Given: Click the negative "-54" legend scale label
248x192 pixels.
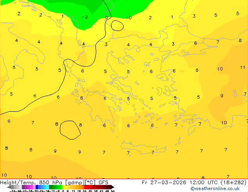Looking at the screenshot, I should click(13, 191).
